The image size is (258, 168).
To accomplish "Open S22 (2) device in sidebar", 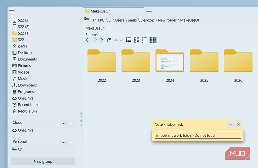I will coord(21,27).
